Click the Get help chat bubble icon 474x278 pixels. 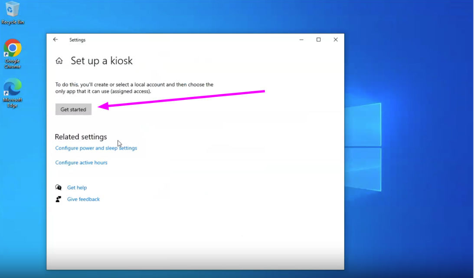click(x=59, y=188)
